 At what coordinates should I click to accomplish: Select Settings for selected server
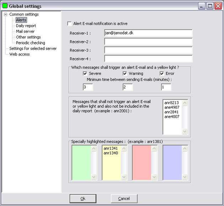(33, 48)
